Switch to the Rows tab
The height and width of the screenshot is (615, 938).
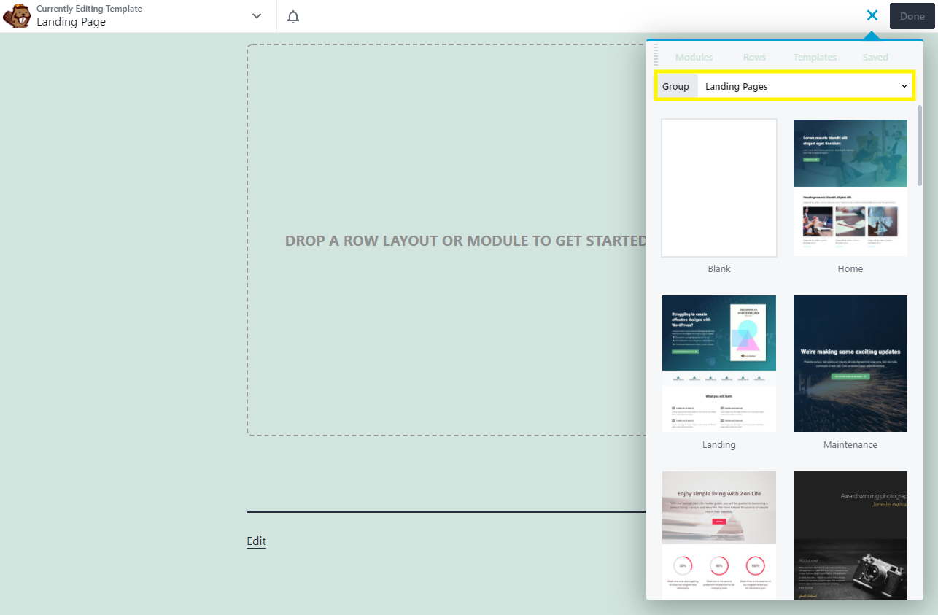pyautogui.click(x=754, y=57)
